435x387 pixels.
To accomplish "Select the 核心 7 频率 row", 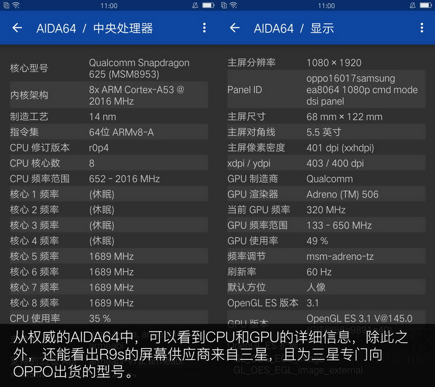I will [109, 287].
